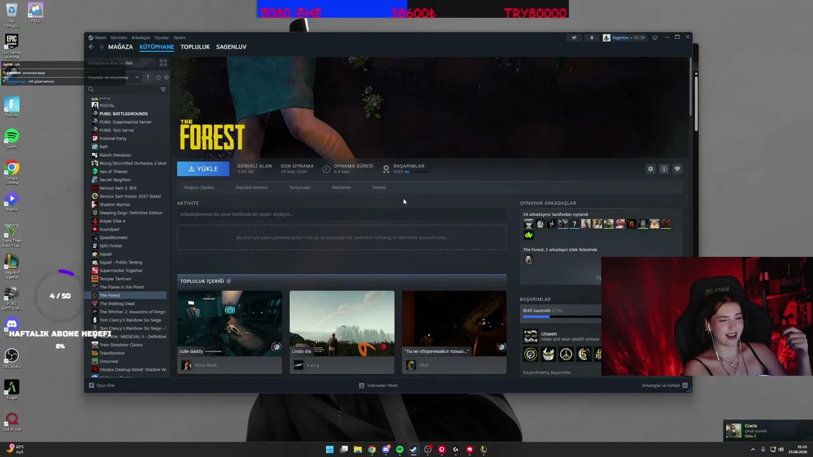Open Spotify from the taskbar

(400, 449)
